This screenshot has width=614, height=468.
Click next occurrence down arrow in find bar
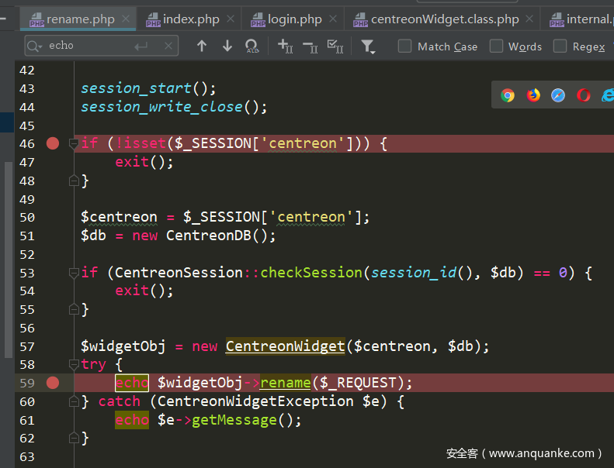(x=227, y=46)
